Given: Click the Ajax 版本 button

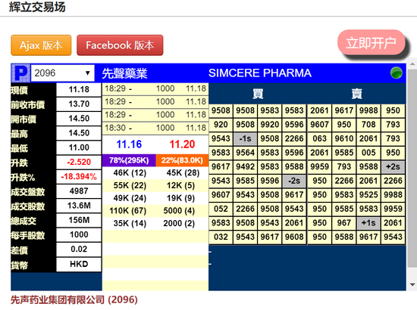Looking at the screenshot, I should pyautogui.click(x=41, y=45).
